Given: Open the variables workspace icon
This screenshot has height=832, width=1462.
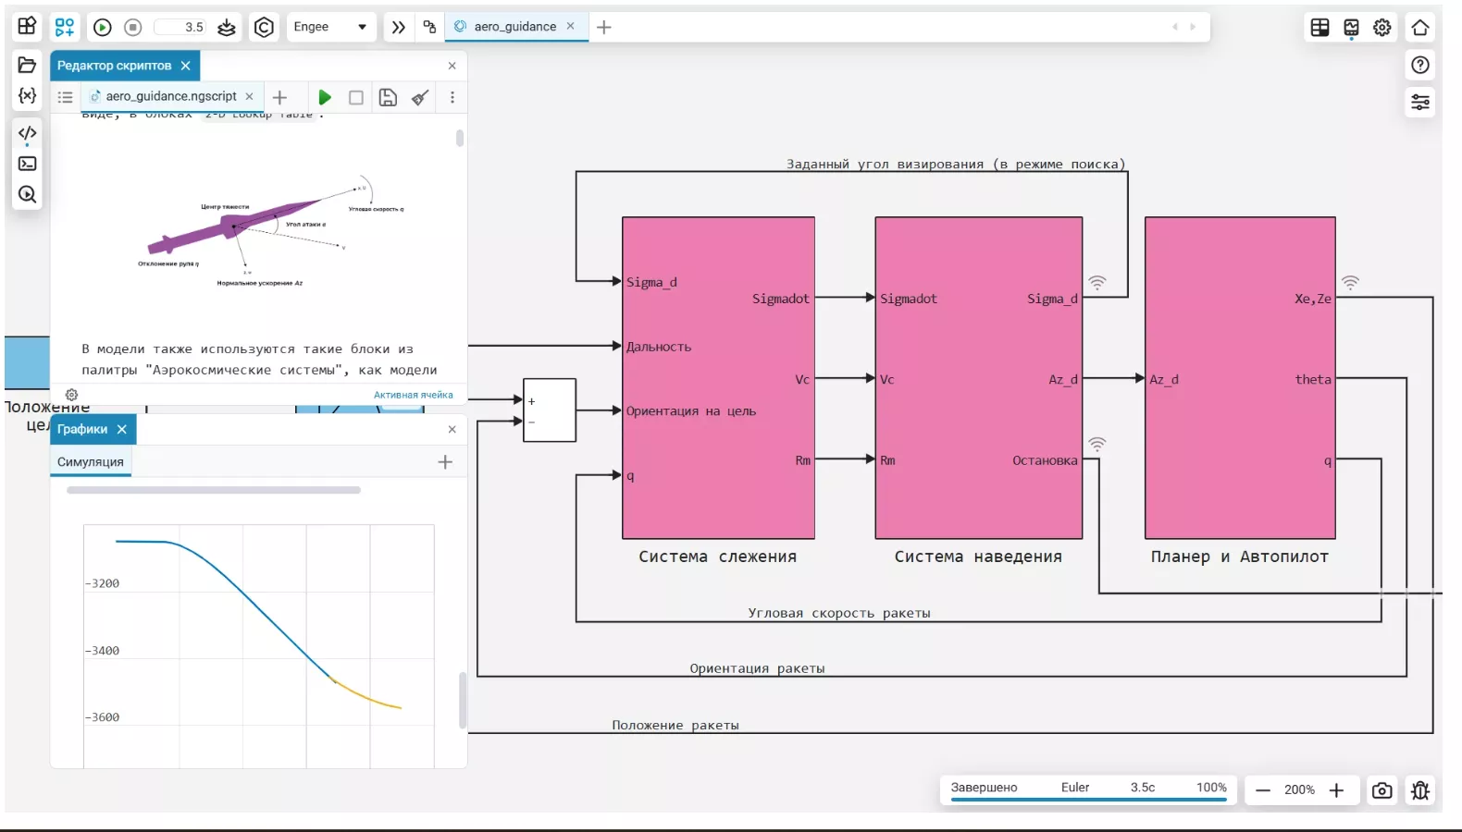Looking at the screenshot, I should (x=27, y=95).
